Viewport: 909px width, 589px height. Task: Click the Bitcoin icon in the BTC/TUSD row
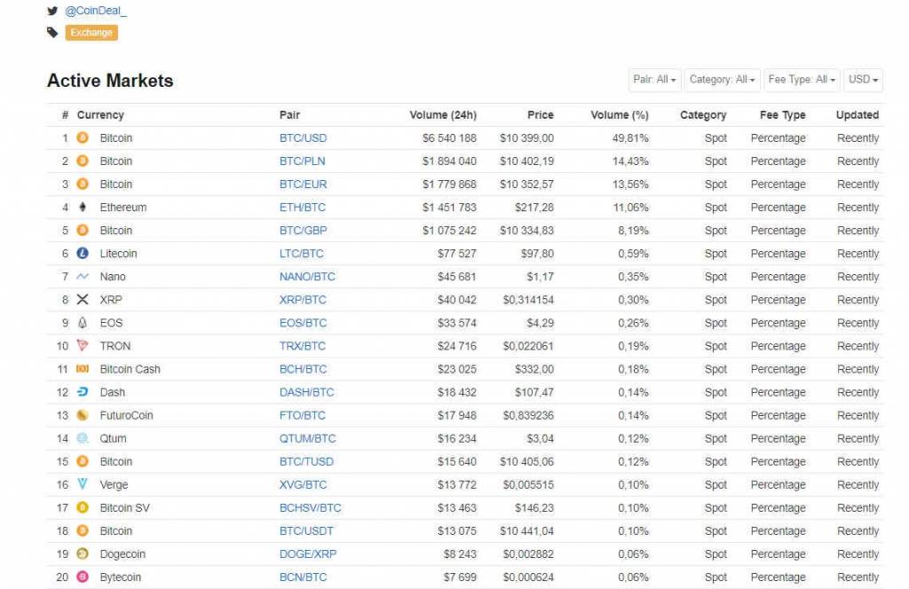83,461
